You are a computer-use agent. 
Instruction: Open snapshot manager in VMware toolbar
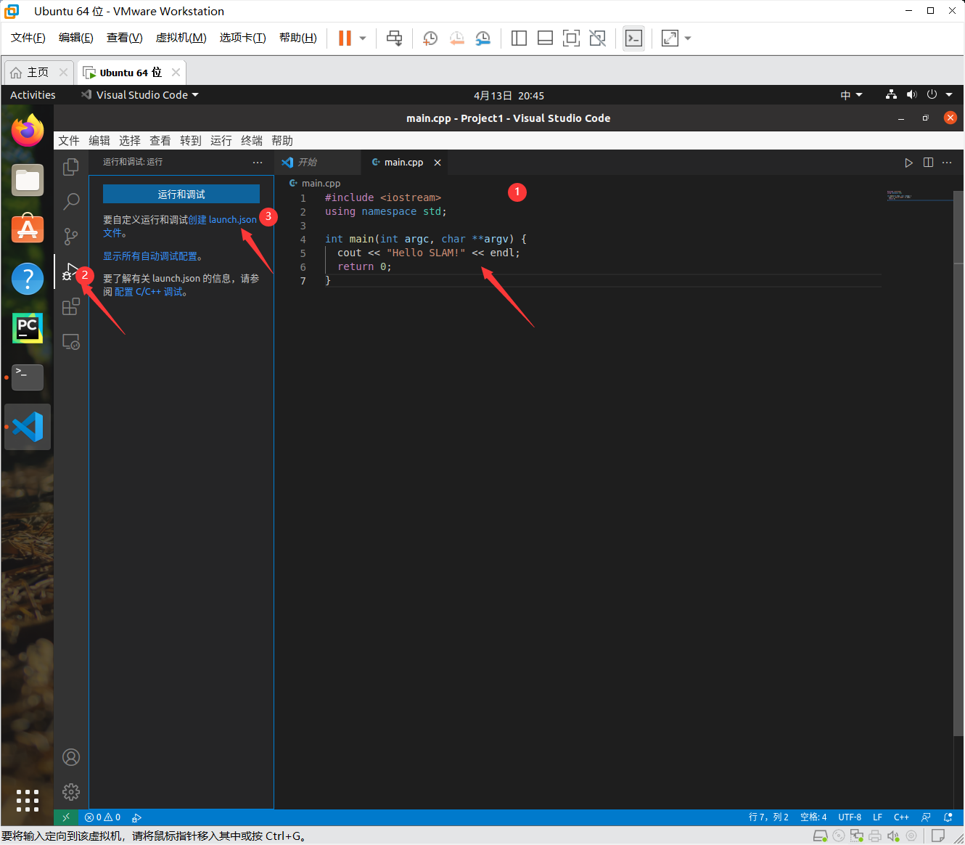pyautogui.click(x=482, y=38)
